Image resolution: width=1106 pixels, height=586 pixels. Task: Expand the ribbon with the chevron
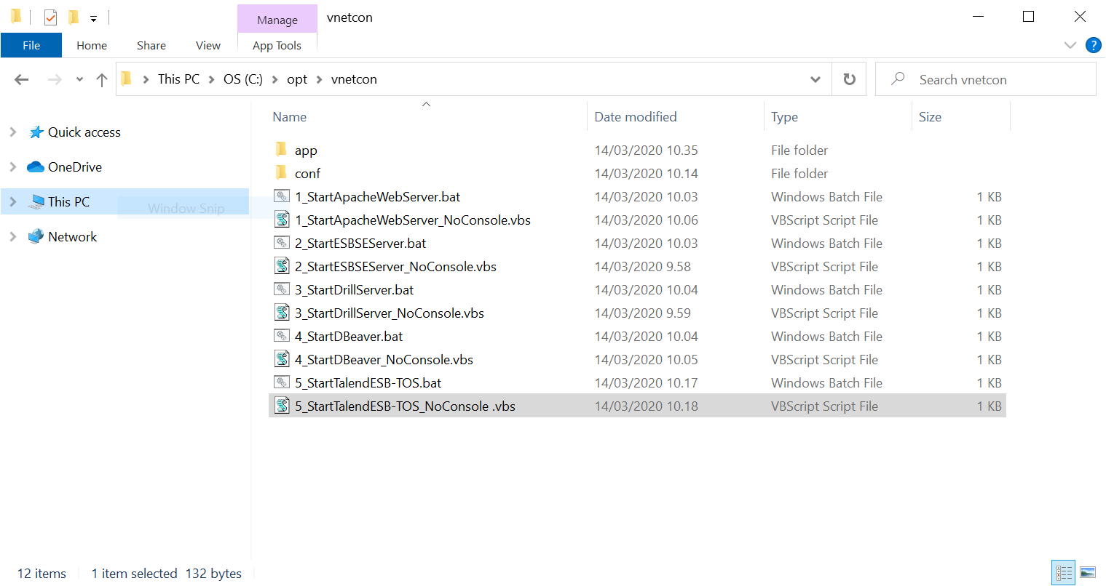(x=1070, y=45)
